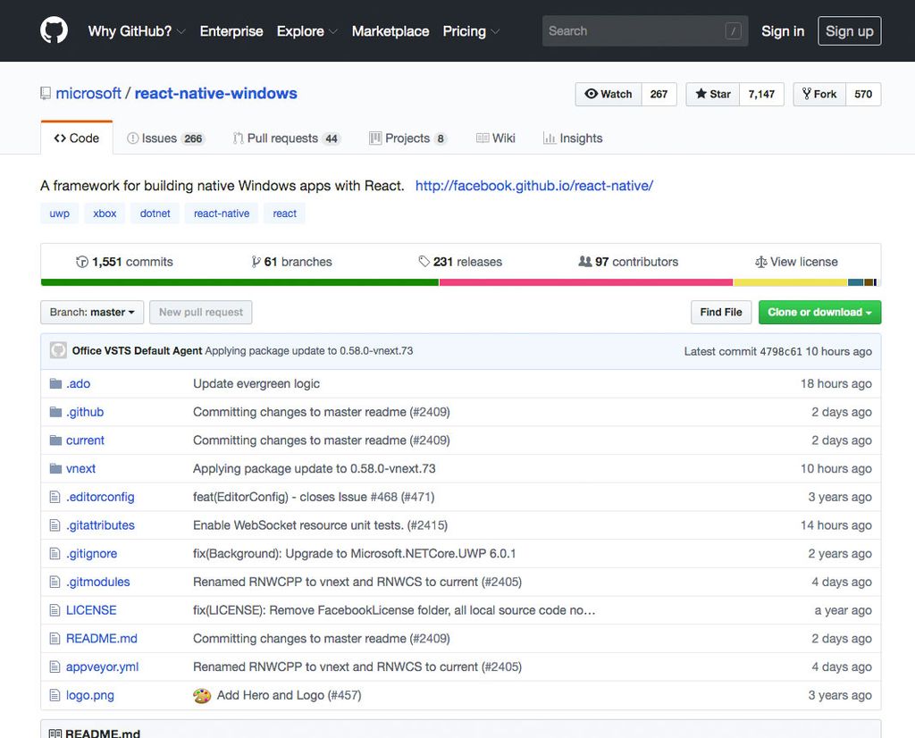Click the green segment of the language bar

[237, 281]
